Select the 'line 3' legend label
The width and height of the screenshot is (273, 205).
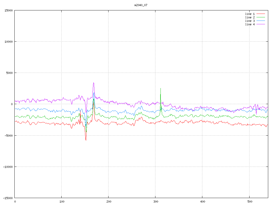pyautogui.click(x=250, y=21)
